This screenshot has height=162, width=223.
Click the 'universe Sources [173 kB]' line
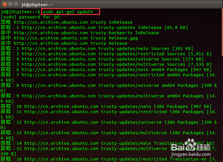tap(102, 59)
